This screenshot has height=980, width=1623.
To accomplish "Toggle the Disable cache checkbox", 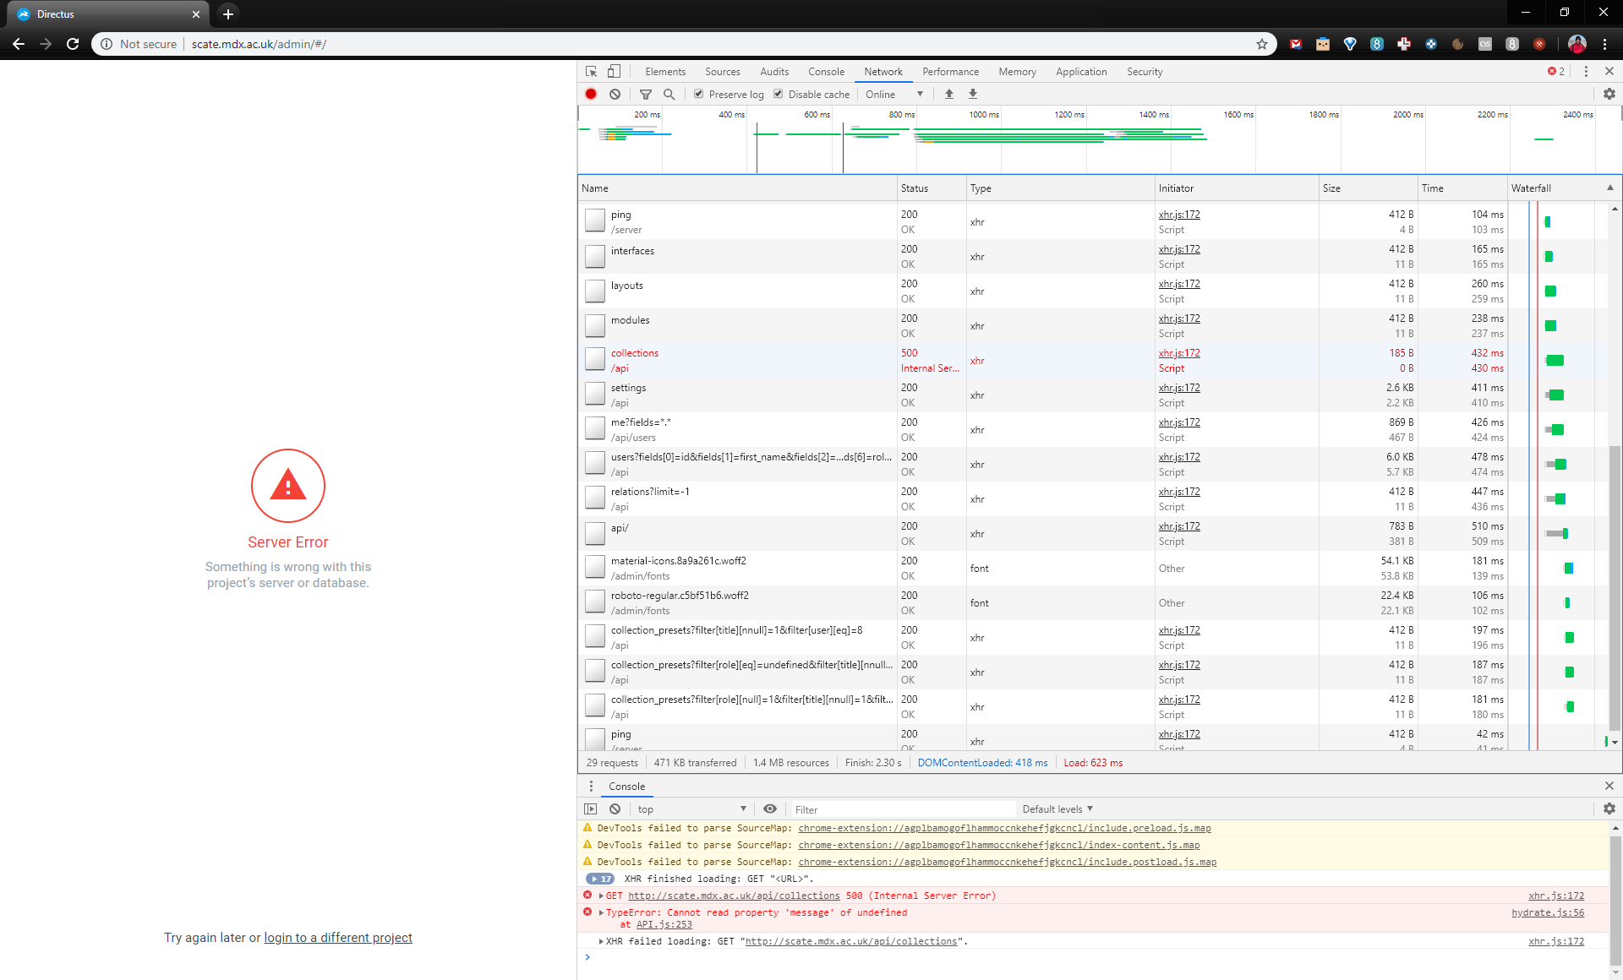I will [779, 94].
